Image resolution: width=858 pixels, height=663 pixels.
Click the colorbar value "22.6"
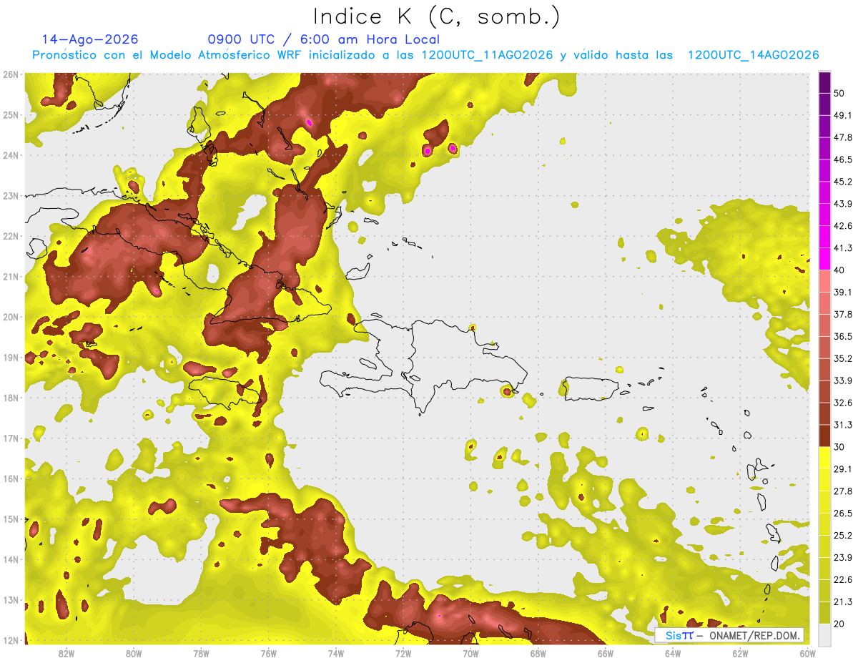click(843, 580)
